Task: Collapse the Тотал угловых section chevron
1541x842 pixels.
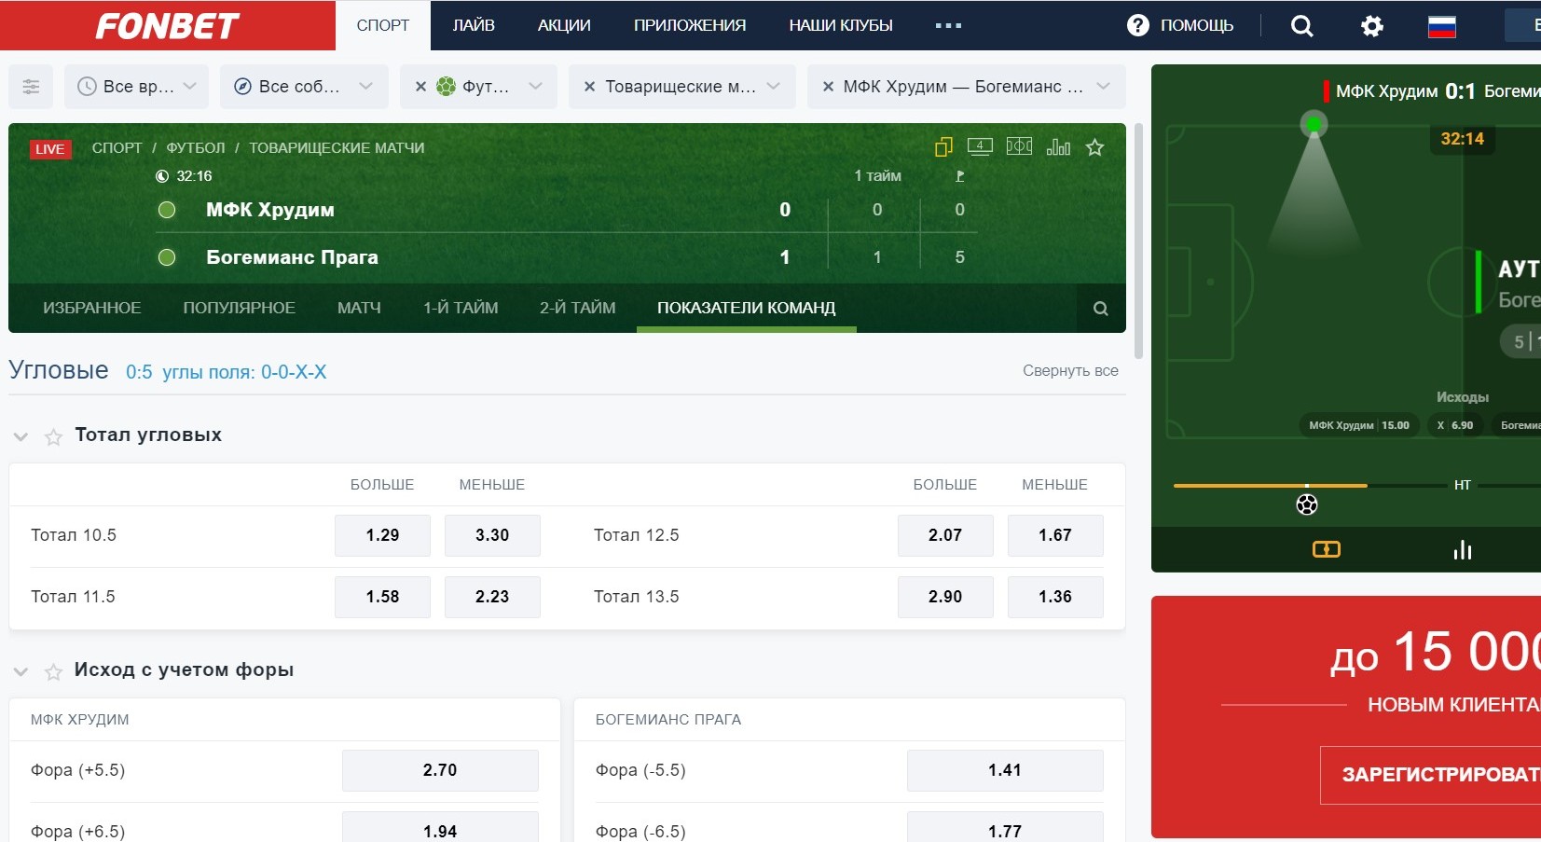Action: click(x=21, y=436)
